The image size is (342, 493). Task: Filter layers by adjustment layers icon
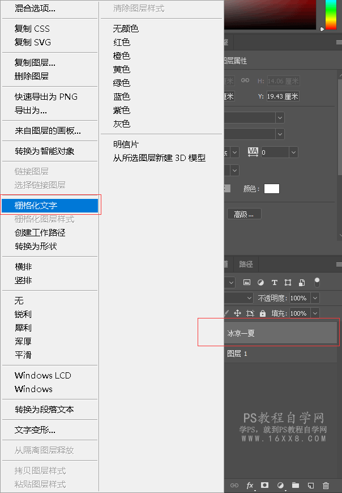coord(260,282)
